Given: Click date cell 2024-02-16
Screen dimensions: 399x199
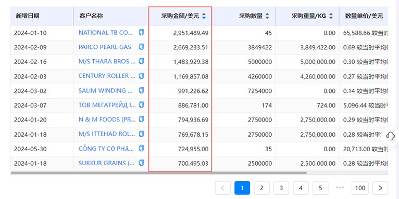Looking at the screenshot, I should (x=30, y=62).
